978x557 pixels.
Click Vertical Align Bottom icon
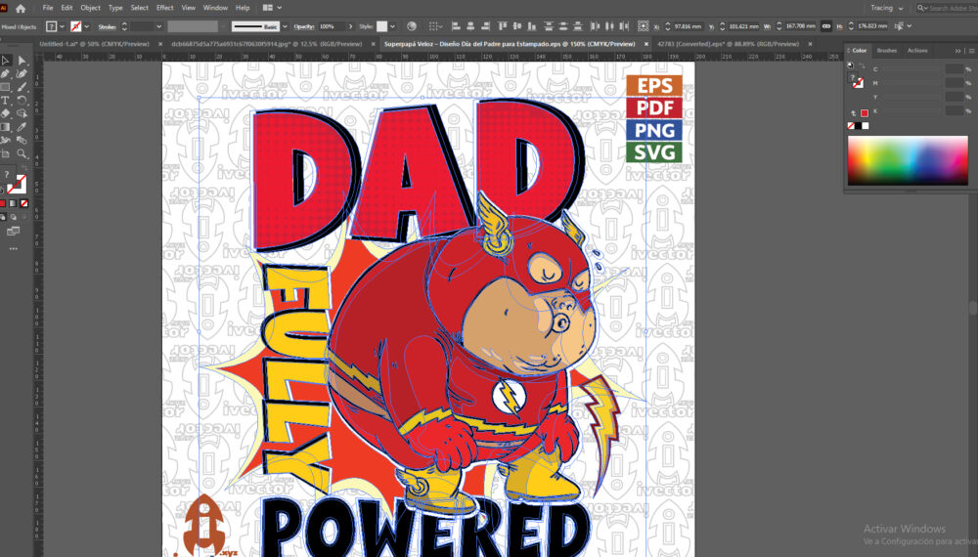531,26
